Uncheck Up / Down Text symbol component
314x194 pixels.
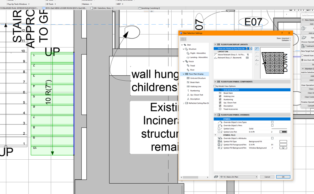220,103
